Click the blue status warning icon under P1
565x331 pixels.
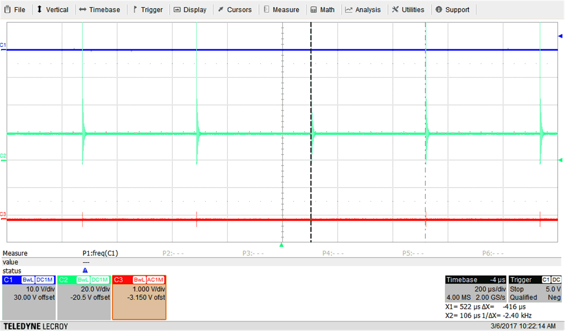85,270
